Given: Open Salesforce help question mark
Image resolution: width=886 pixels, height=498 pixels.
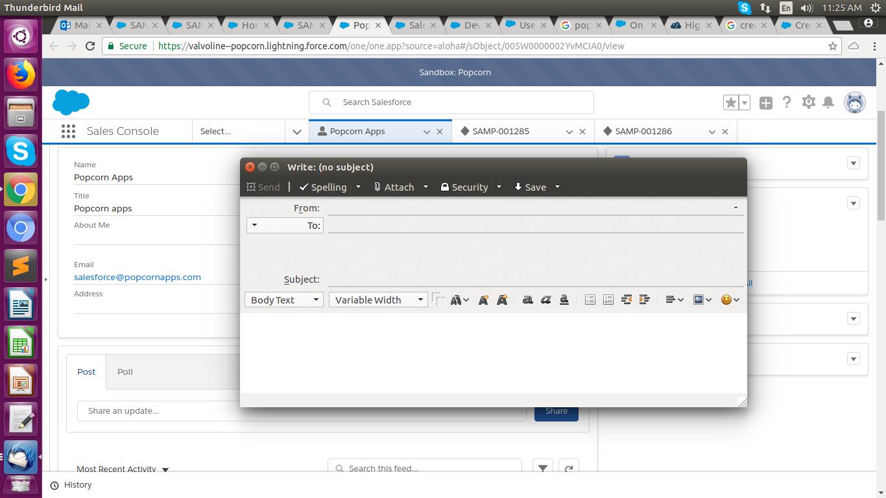Looking at the screenshot, I should point(787,102).
